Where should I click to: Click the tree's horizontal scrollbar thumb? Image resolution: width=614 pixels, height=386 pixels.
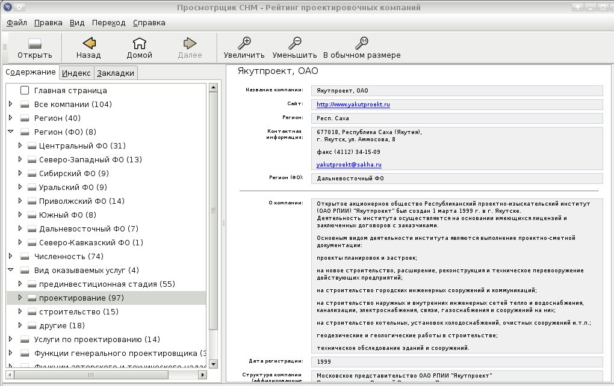click(x=91, y=375)
